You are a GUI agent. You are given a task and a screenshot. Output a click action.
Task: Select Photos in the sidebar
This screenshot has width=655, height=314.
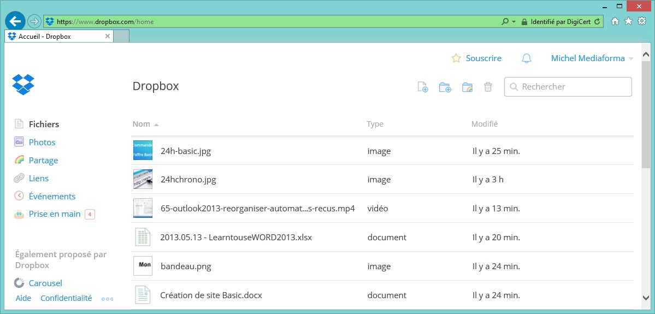coord(42,142)
